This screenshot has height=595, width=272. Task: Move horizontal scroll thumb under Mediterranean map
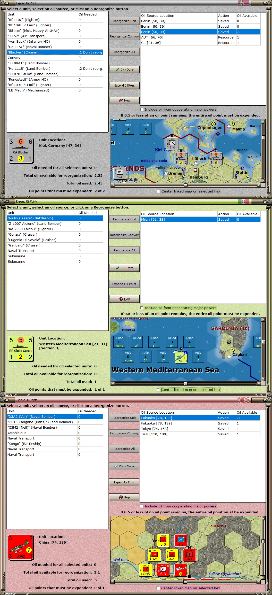pos(185,383)
